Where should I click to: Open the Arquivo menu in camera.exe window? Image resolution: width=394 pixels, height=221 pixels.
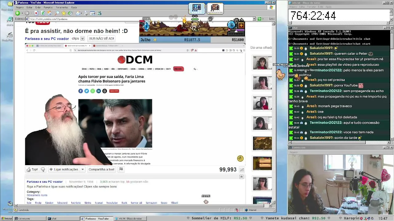293,152
